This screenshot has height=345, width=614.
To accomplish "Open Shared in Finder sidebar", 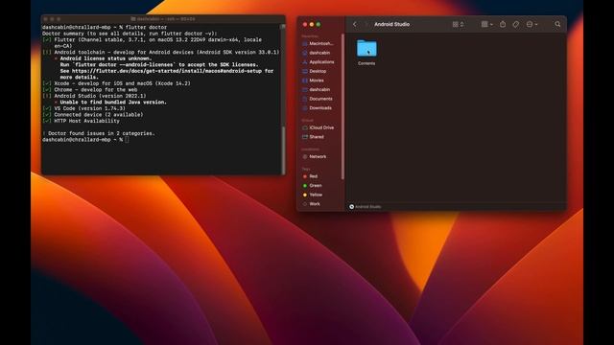I will click(x=314, y=137).
